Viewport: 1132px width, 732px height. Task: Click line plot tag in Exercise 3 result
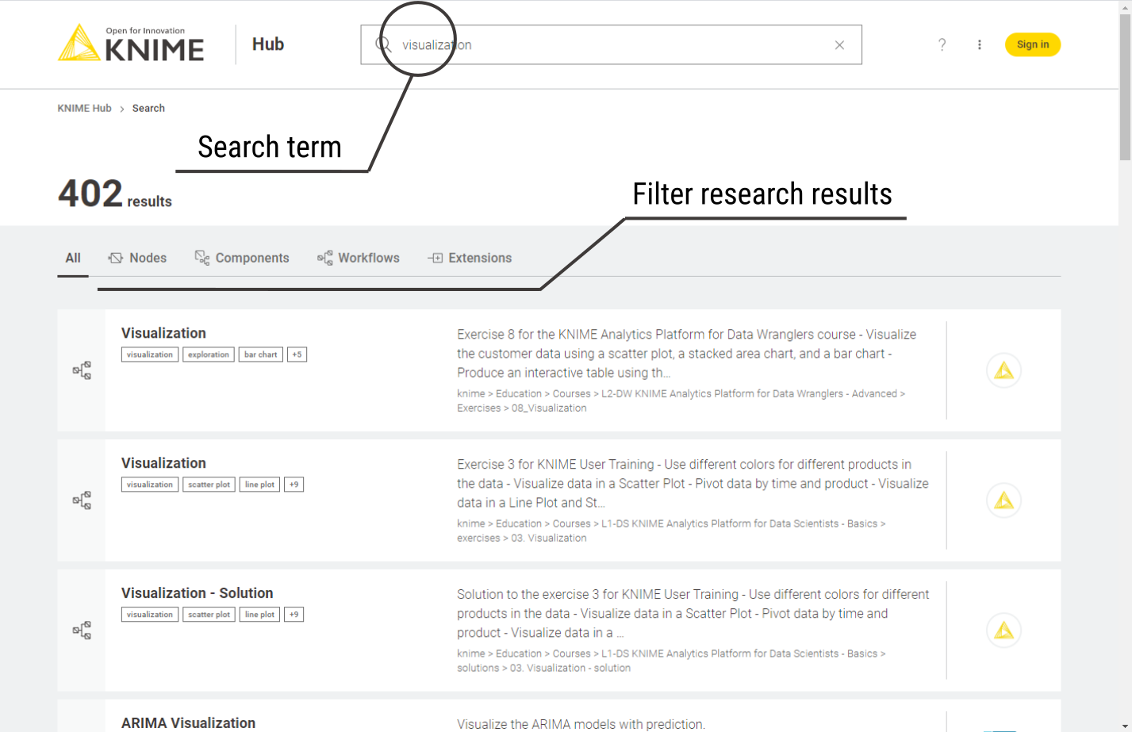point(259,485)
